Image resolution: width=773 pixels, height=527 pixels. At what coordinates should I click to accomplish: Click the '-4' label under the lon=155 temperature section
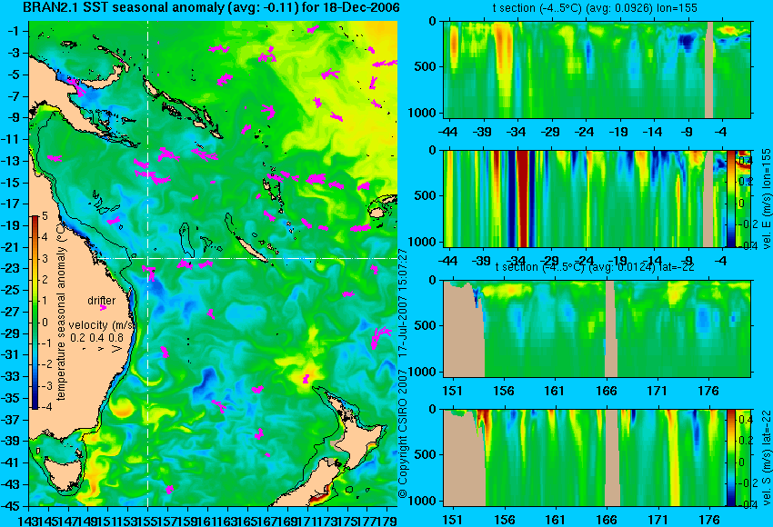point(722,132)
